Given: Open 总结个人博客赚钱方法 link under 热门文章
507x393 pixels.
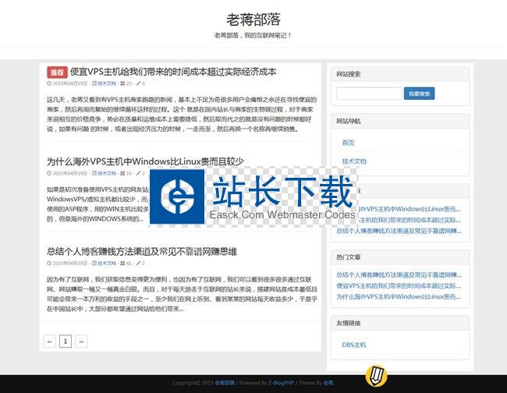Looking at the screenshot, I should click(399, 275).
